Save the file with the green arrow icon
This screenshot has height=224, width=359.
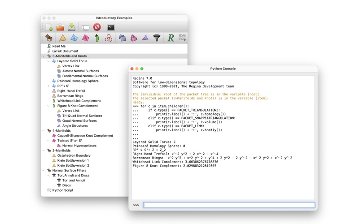coord(72,27)
